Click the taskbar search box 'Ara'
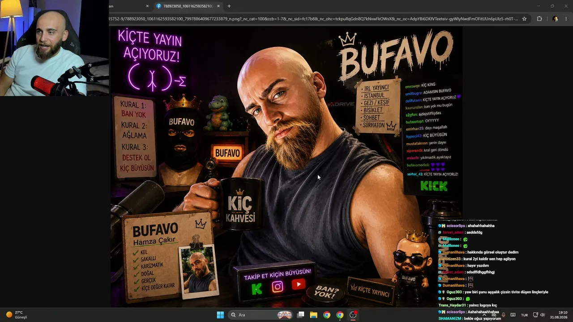Viewport: 573px width, 322px height. pyautogui.click(x=261, y=315)
